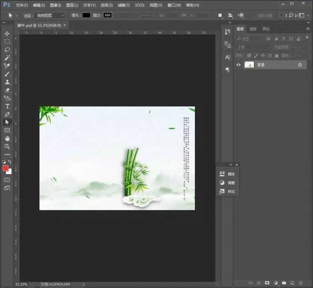The width and height of the screenshot is (313, 288).
Task: Open the 图像(I) menu
Action: [55, 5]
